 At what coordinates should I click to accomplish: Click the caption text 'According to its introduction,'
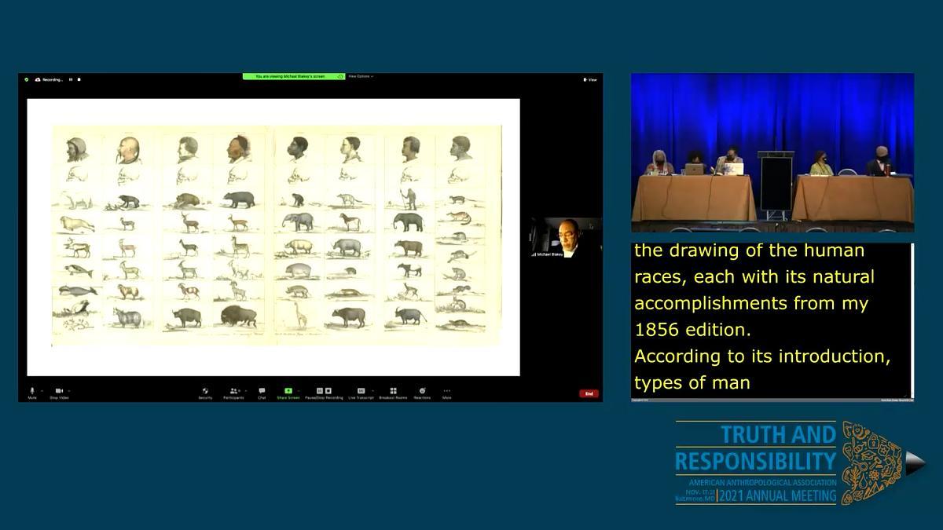tap(762, 356)
